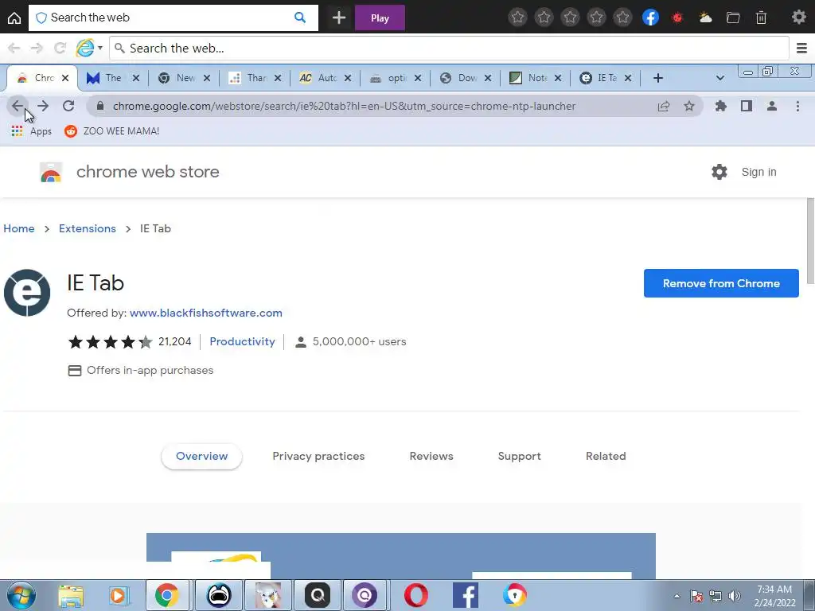Image resolution: width=815 pixels, height=611 pixels.
Task: Select the Related tab
Action: [606, 456]
